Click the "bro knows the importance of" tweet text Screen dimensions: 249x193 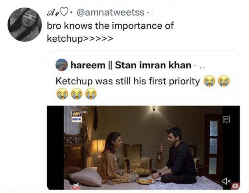[110, 26]
